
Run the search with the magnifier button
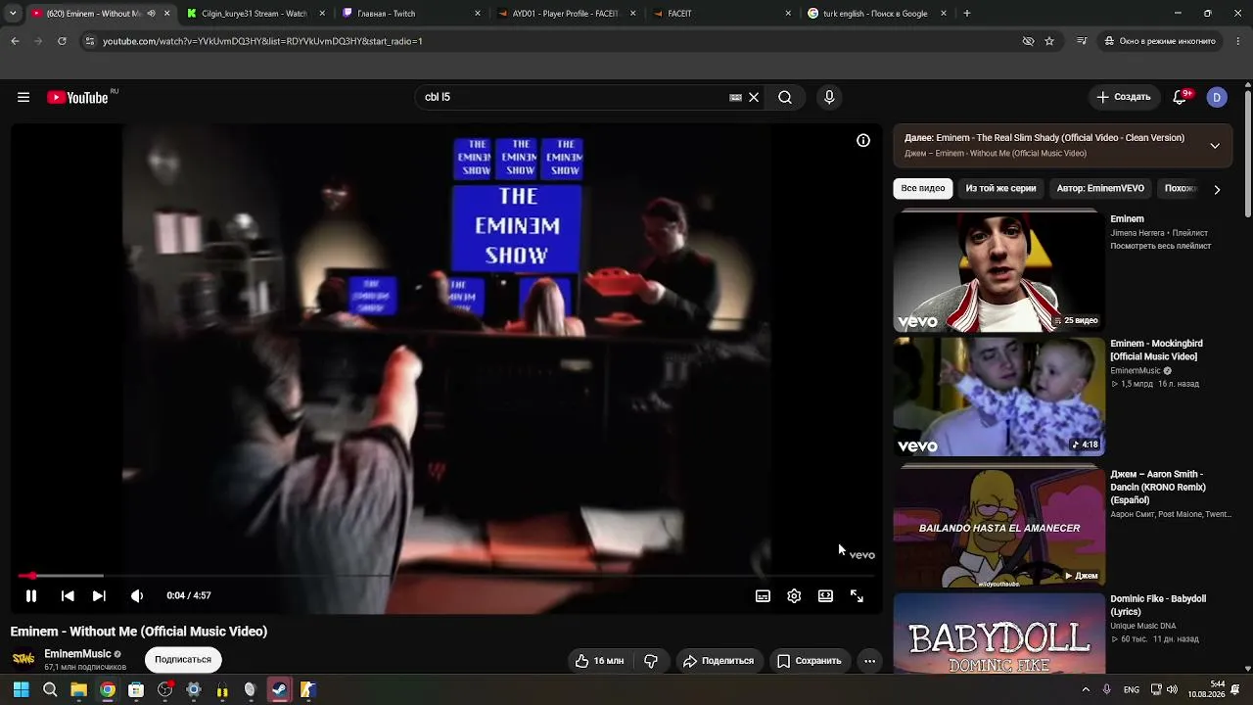[x=785, y=97]
